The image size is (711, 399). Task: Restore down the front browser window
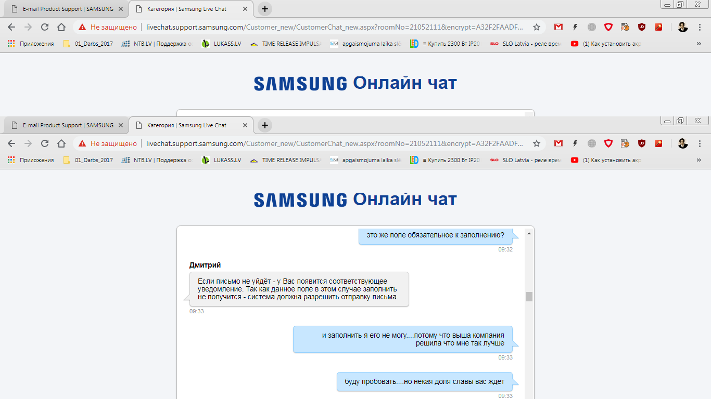(680, 121)
